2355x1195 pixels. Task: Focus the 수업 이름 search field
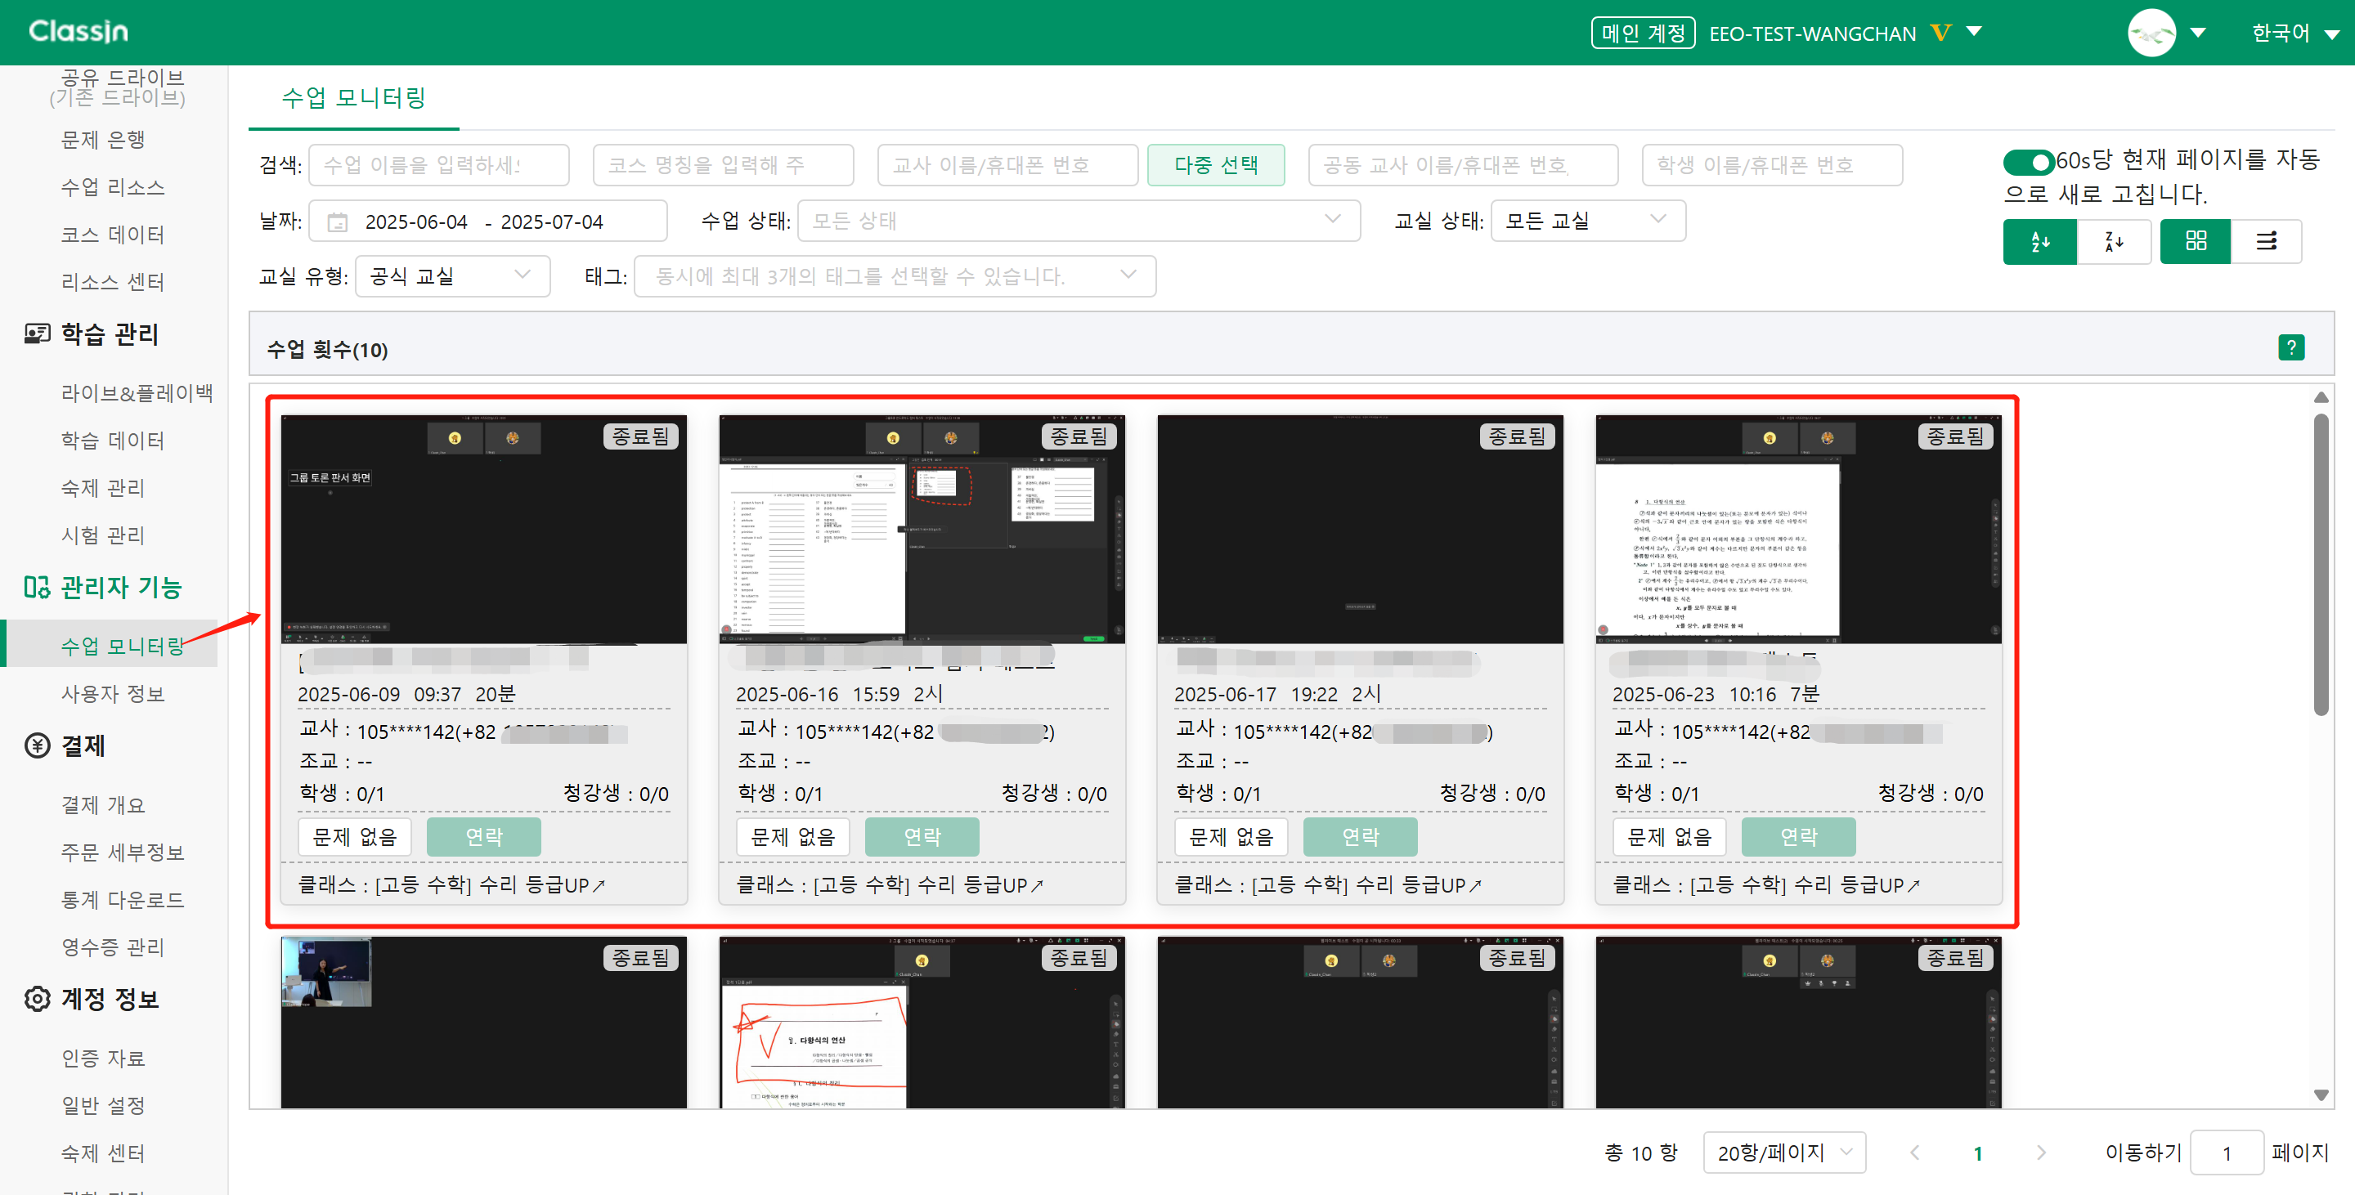pos(439,164)
